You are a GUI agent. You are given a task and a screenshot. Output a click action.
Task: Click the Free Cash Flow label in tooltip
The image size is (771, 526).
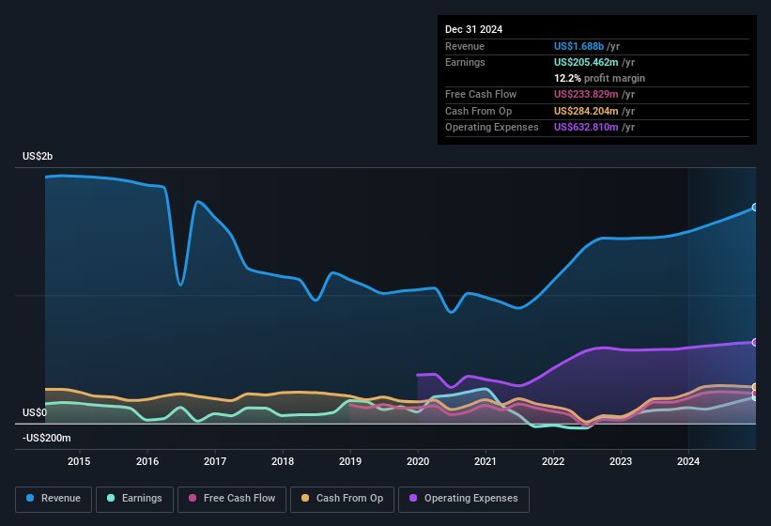[481, 94]
